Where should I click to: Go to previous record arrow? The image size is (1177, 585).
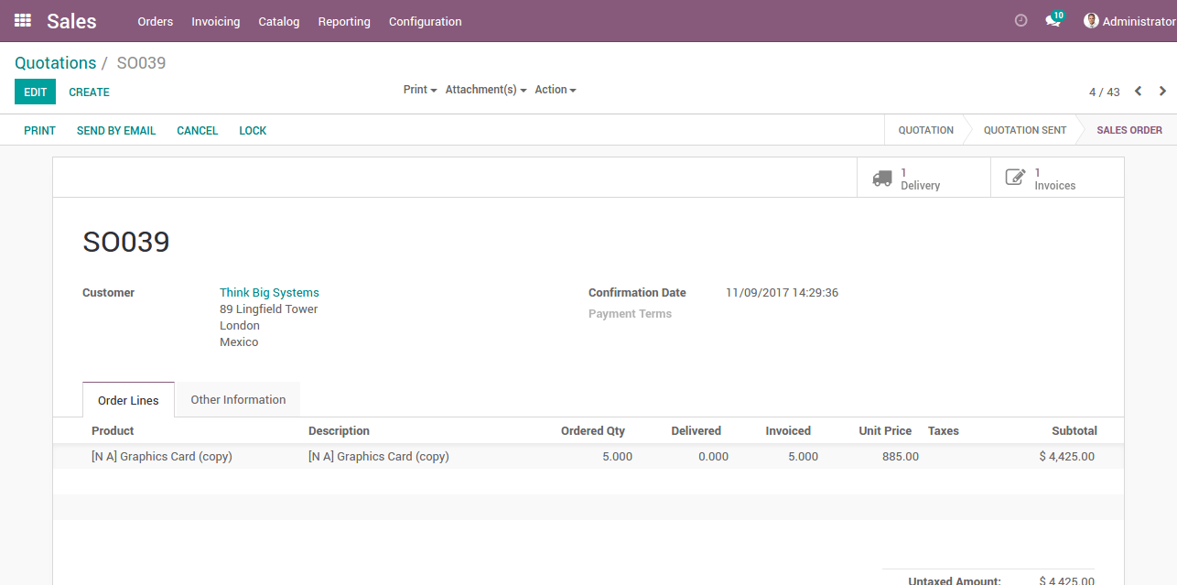(1139, 91)
